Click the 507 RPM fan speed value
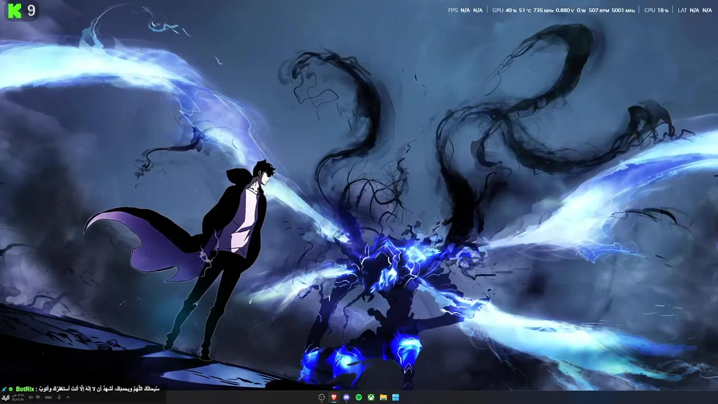The height and width of the screenshot is (404, 718). coord(599,10)
